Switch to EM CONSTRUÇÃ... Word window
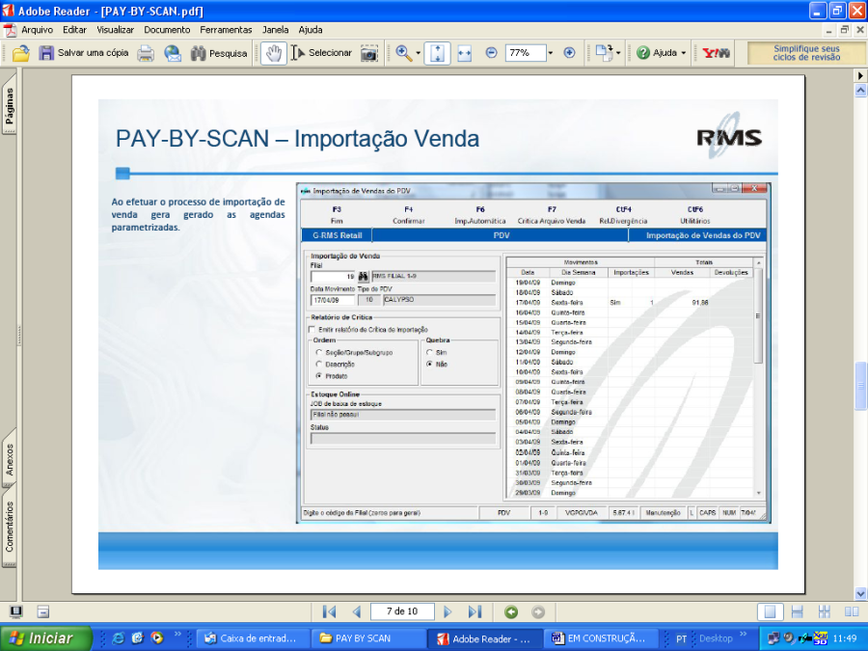Viewport: 868px width, 651px height. [x=600, y=638]
